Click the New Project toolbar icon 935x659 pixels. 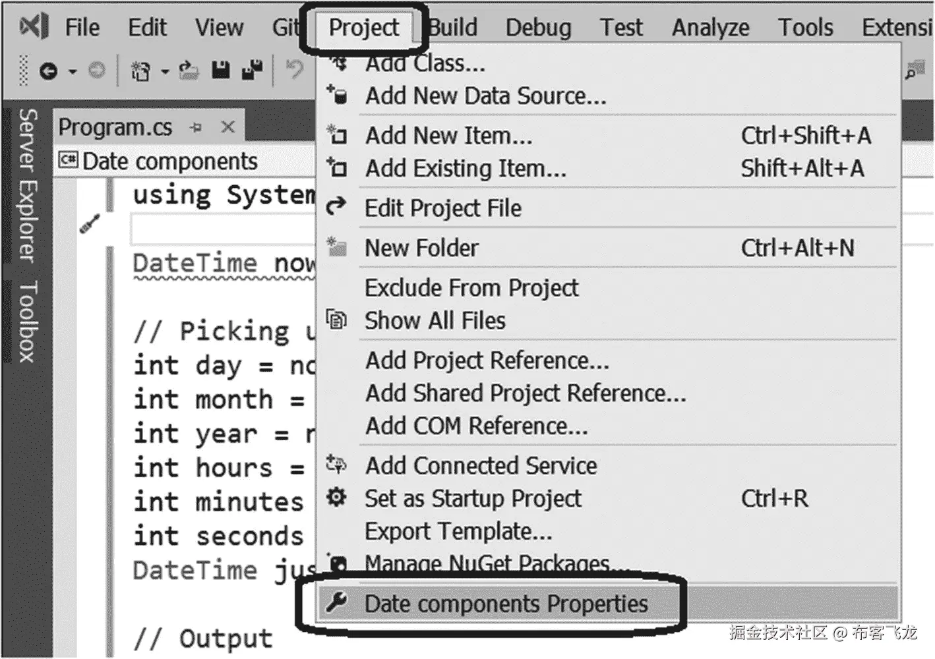[x=140, y=71]
